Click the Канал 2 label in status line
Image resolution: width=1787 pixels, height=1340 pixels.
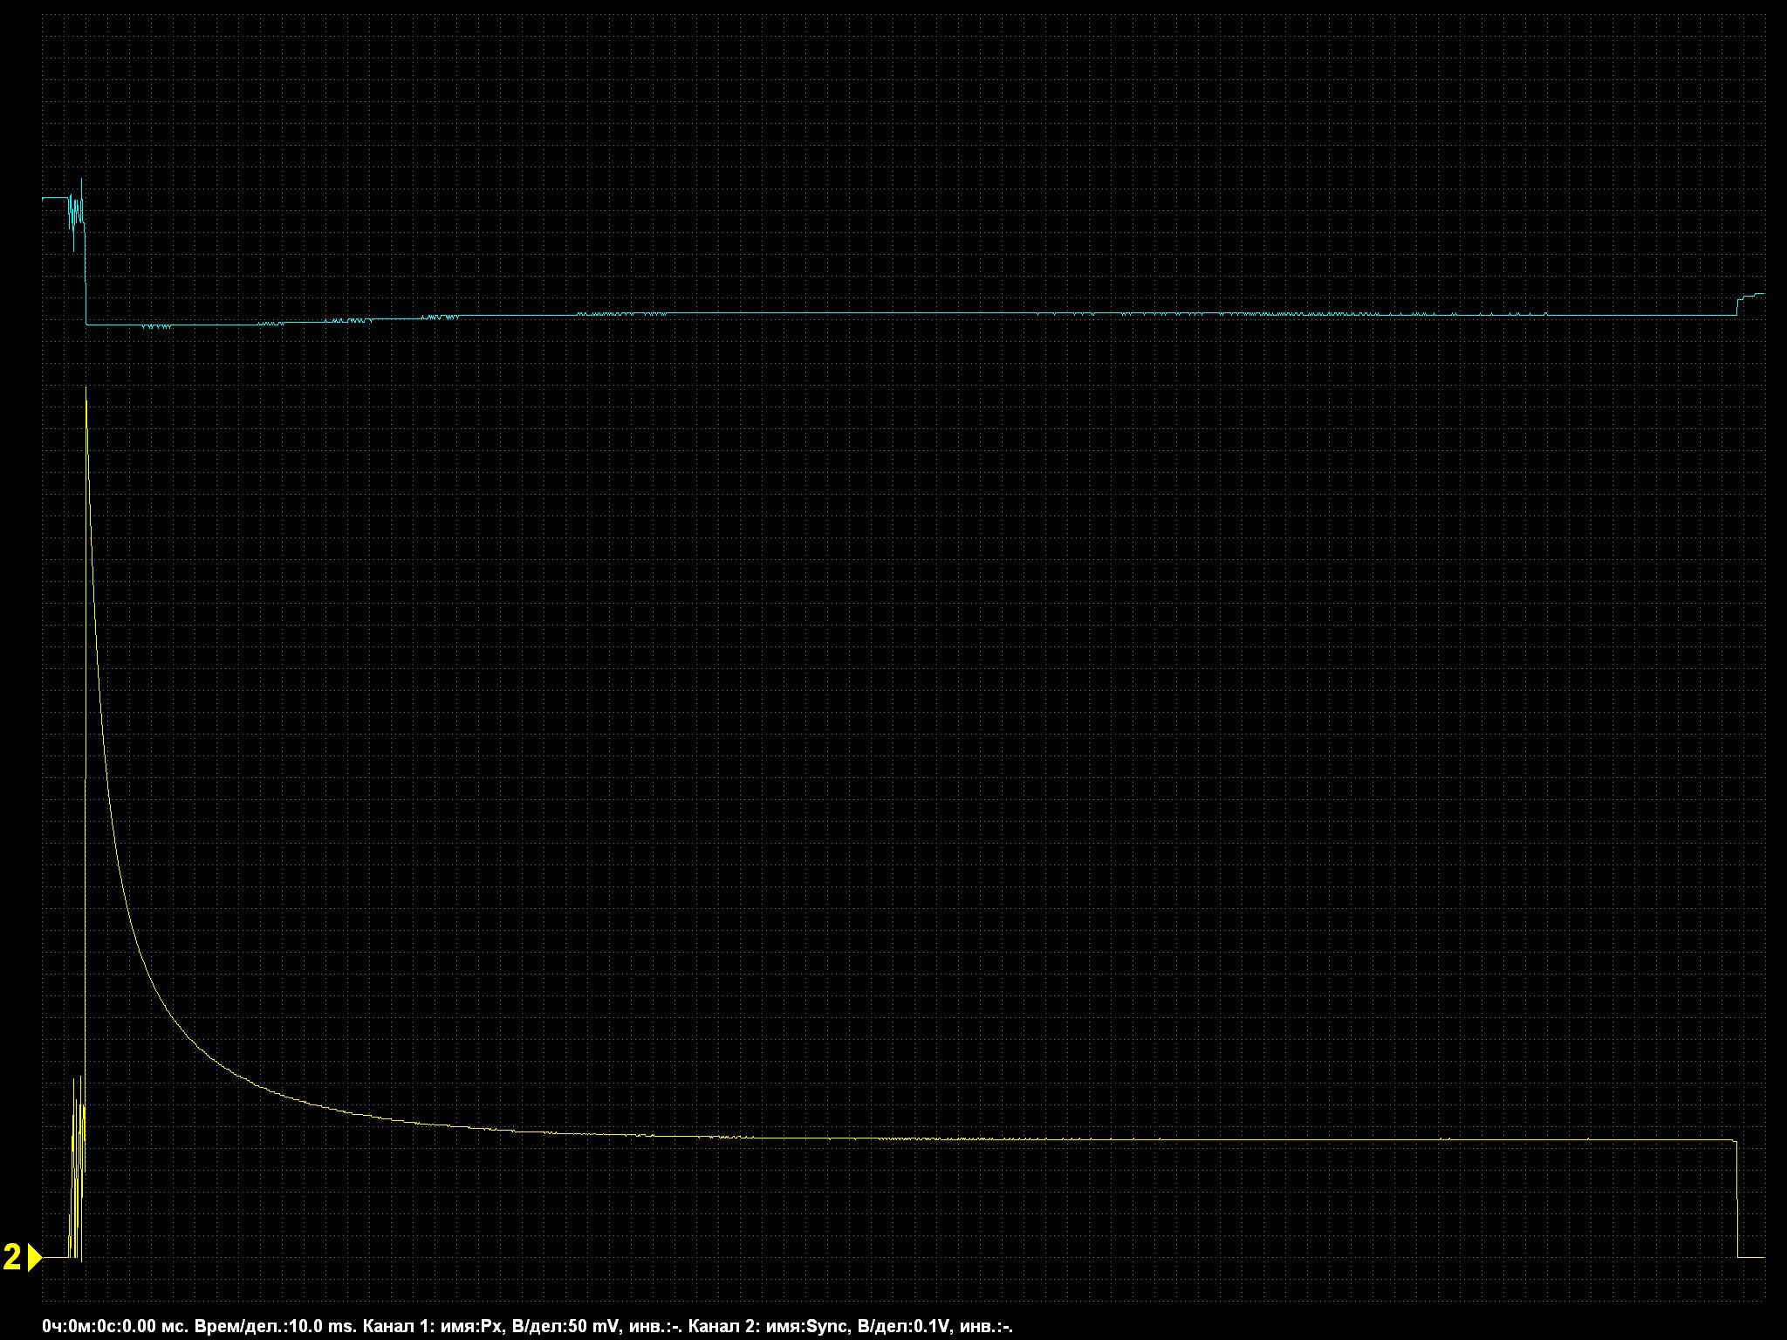click(723, 1327)
